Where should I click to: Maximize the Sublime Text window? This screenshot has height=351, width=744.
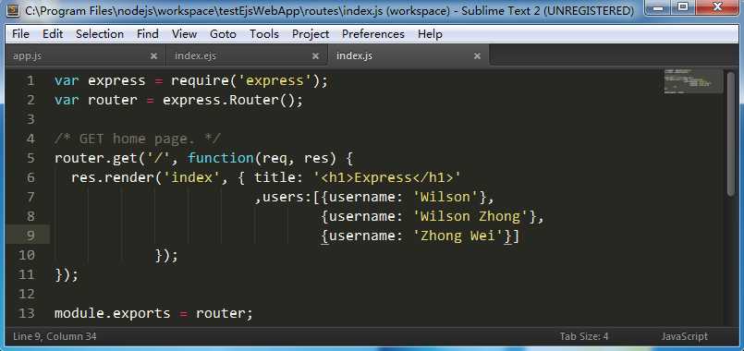[x=682, y=7]
